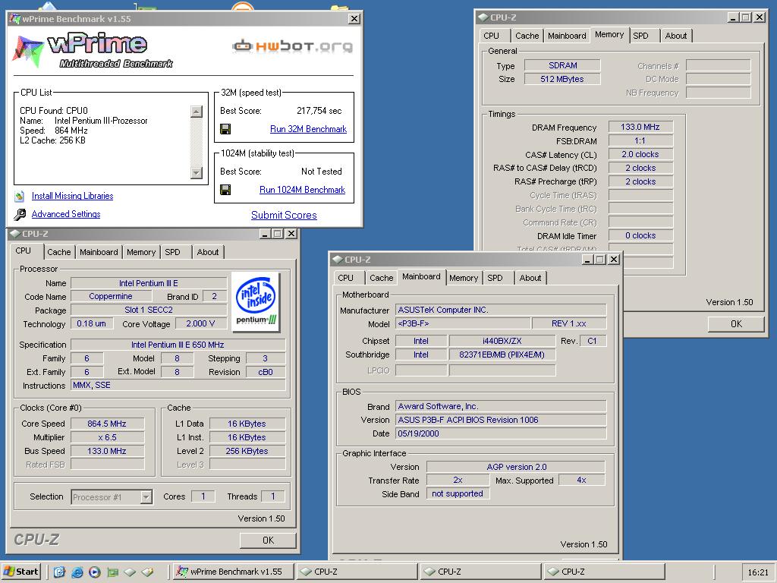Click Chipset value i440BX/ZX

click(x=502, y=341)
